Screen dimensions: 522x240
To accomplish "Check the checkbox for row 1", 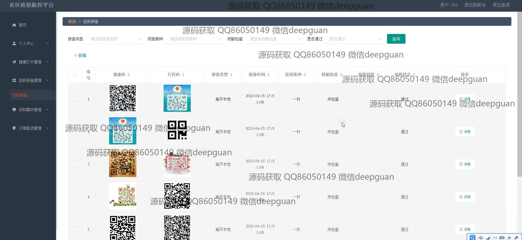I will point(75,99).
